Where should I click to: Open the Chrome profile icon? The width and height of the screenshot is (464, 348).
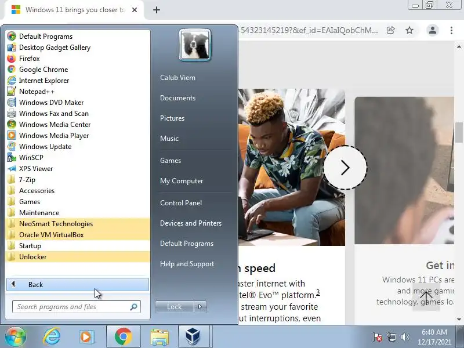point(432,30)
